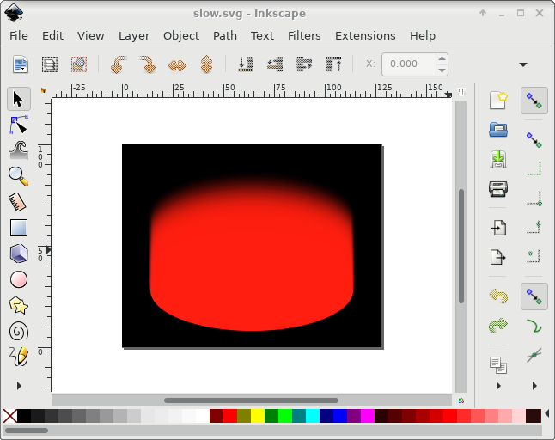Click the Deselect icon

tap(78, 64)
